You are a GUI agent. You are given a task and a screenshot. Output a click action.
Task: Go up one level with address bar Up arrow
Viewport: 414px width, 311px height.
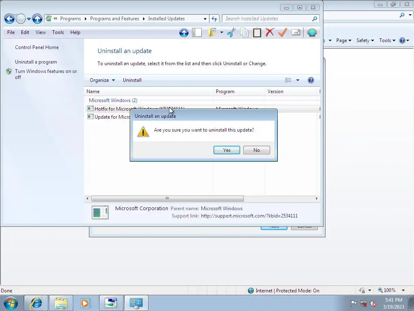pos(37,19)
